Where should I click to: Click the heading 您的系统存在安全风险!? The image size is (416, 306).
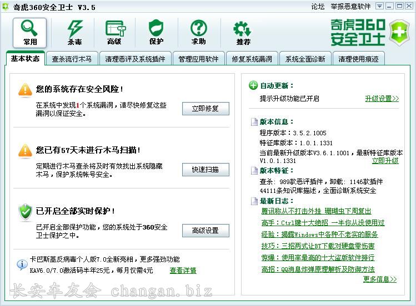pos(79,89)
